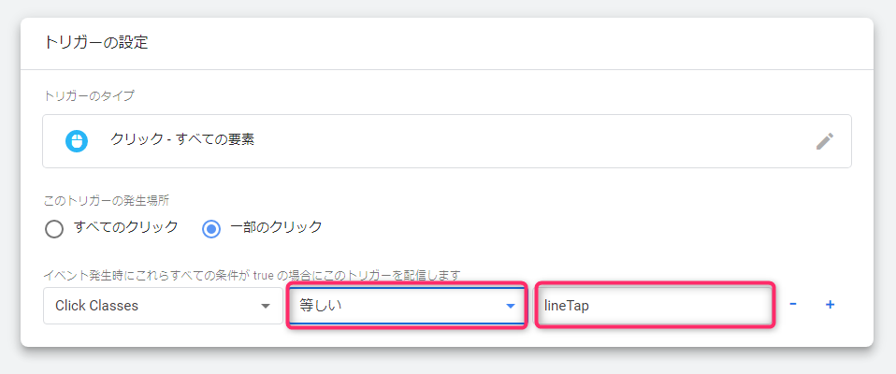The height and width of the screenshot is (374, 896).
Task: Select the すべてのクリック radio button
Action: pos(53,229)
